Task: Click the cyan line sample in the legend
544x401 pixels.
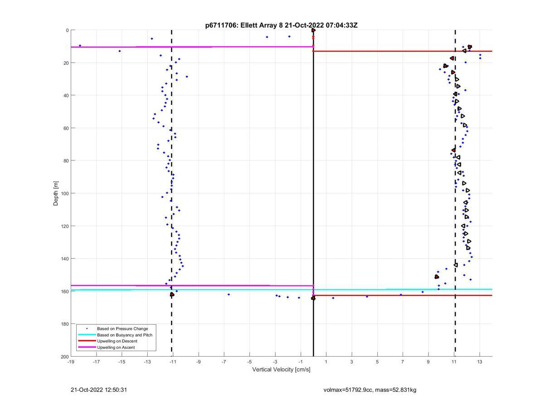Action: tap(87, 335)
